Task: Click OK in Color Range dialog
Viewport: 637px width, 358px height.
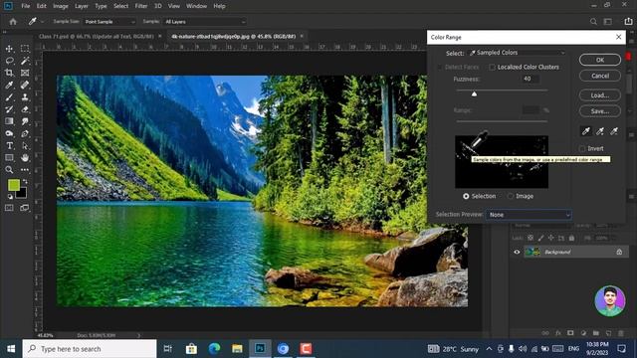Action: click(600, 60)
